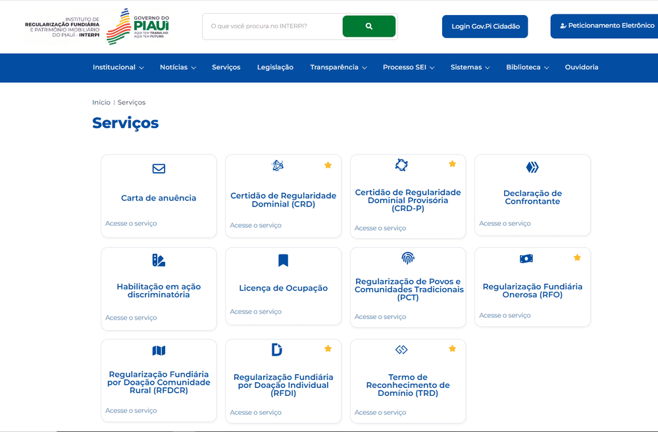Click the map icon above RFDCR
This screenshot has width=658, height=432.
pos(159,350)
